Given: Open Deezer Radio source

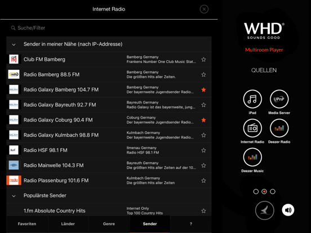Looking at the screenshot, I should [279, 128].
